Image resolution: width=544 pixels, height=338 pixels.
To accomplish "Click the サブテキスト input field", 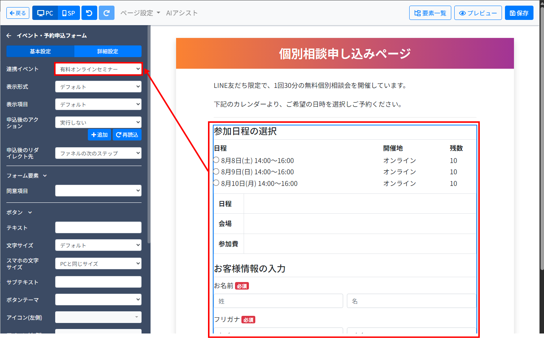I will (98, 282).
